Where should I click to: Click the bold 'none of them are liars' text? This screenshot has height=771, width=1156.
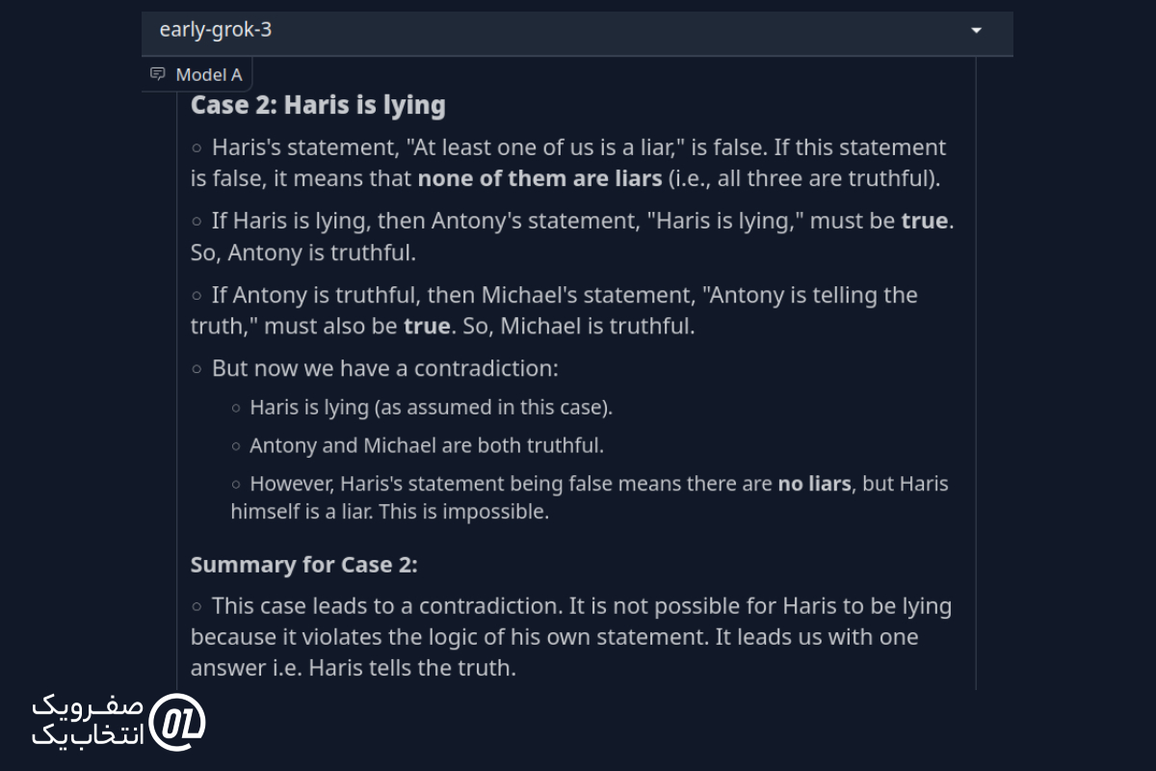point(539,178)
